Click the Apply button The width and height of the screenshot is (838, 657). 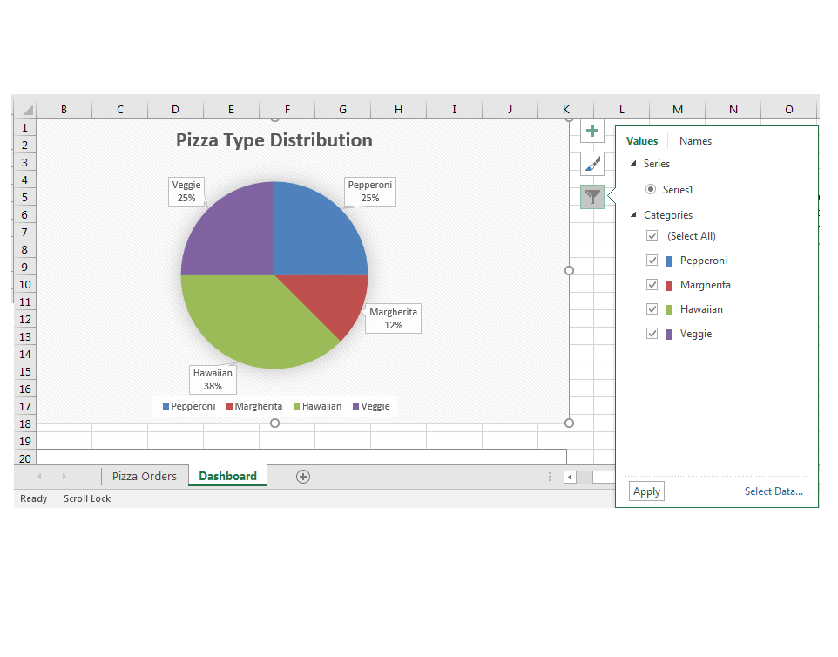646,491
